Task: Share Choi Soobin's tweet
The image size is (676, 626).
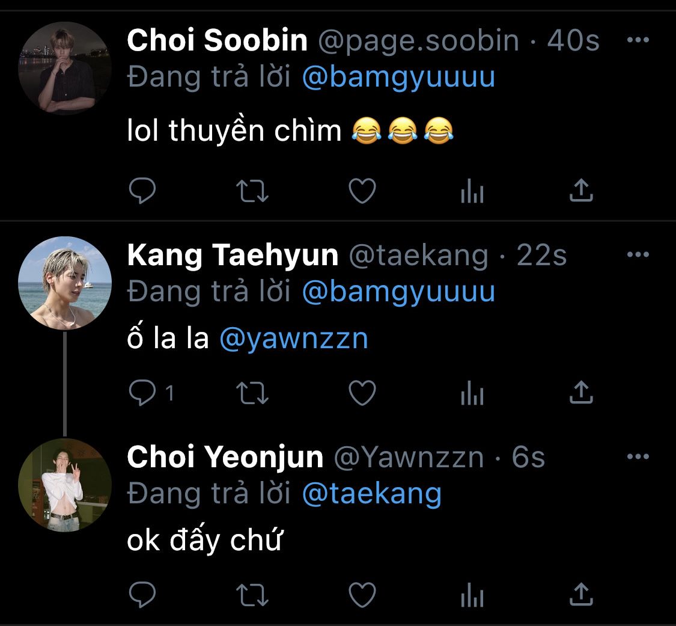Action: point(581,191)
